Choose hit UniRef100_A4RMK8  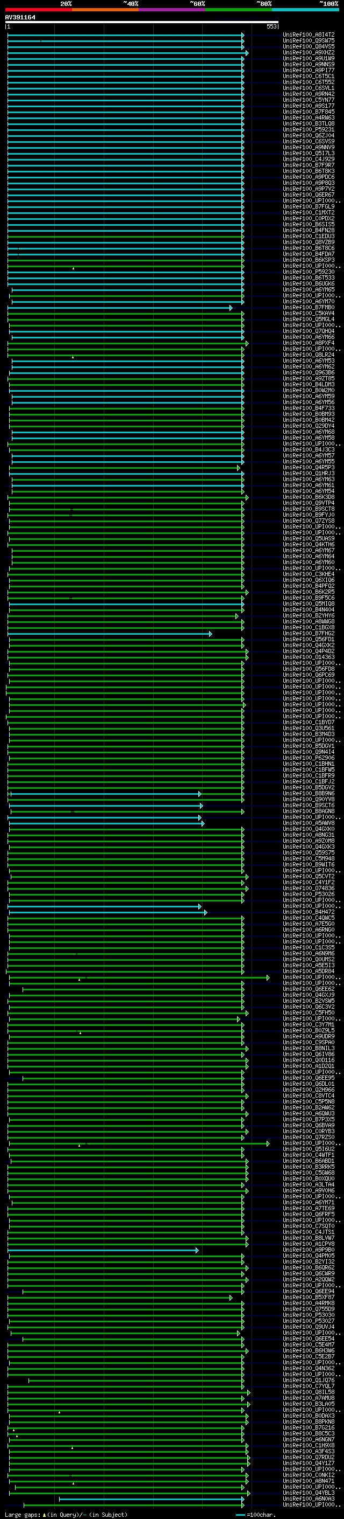309,1302
